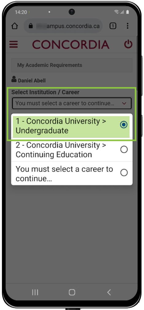Image resolution: width=144 pixels, height=310 pixels.
Task: Go to browser home page icon
Action: [x=15, y=26]
